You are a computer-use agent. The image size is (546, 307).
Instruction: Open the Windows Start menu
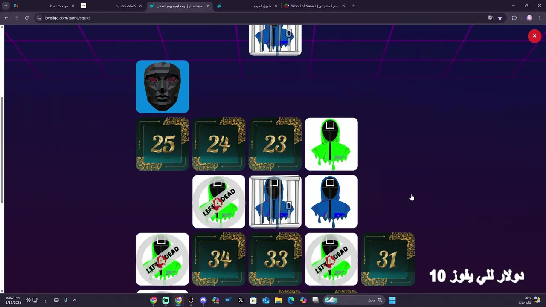tap(392, 300)
